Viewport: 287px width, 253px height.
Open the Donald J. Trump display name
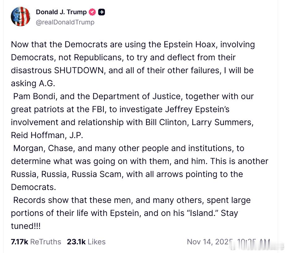(61, 12)
